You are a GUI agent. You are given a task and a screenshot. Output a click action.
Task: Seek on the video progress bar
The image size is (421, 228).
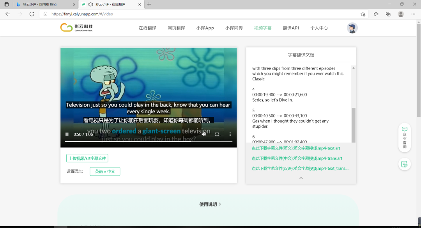click(x=149, y=141)
